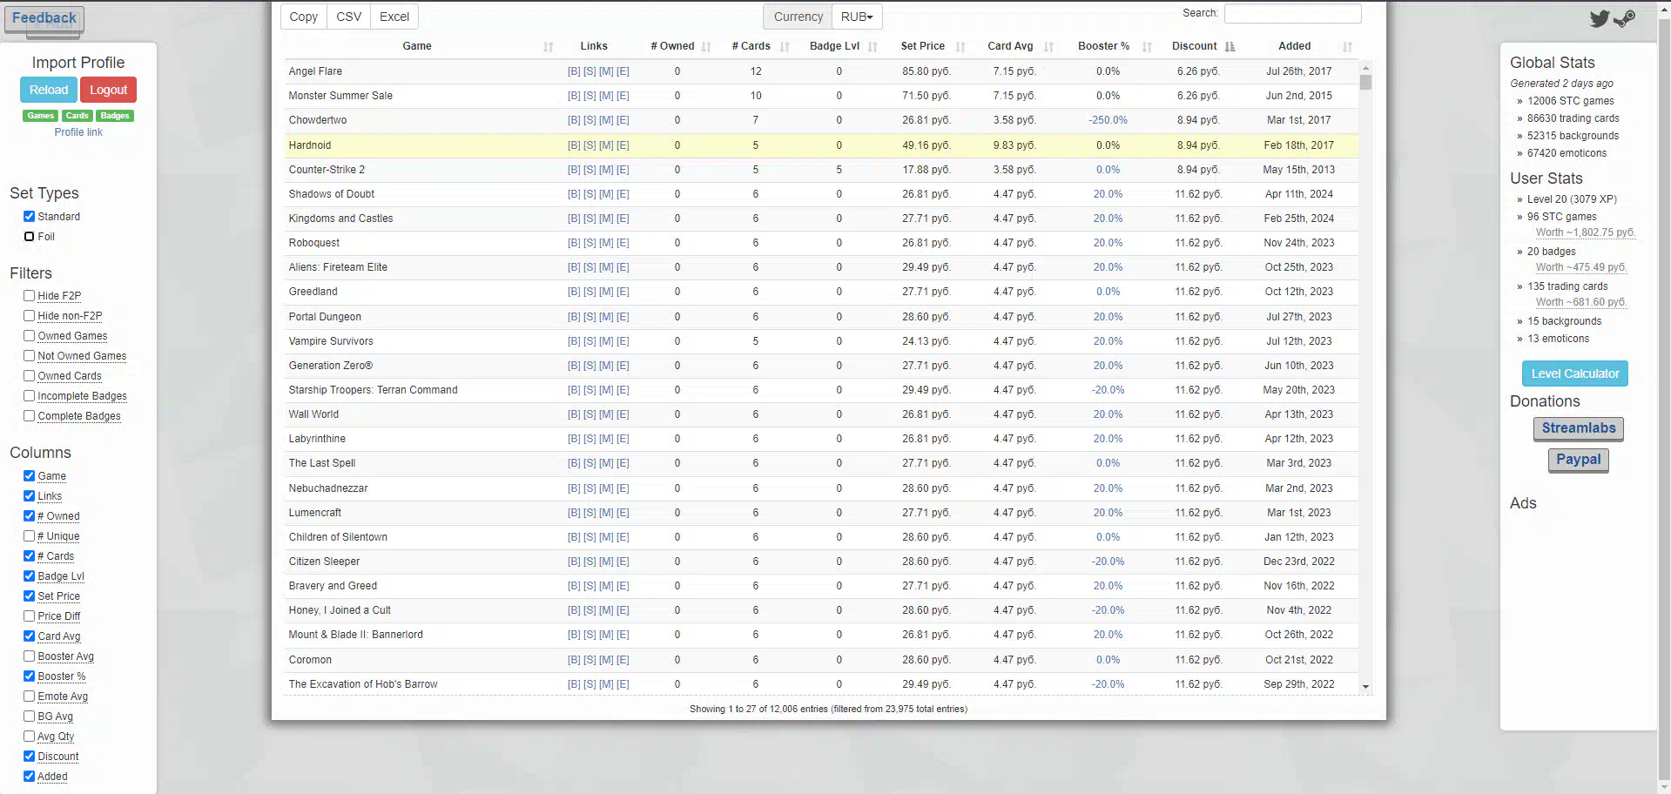Check Not Owned Games filter
The height and width of the screenshot is (794, 1671).
[x=29, y=355]
